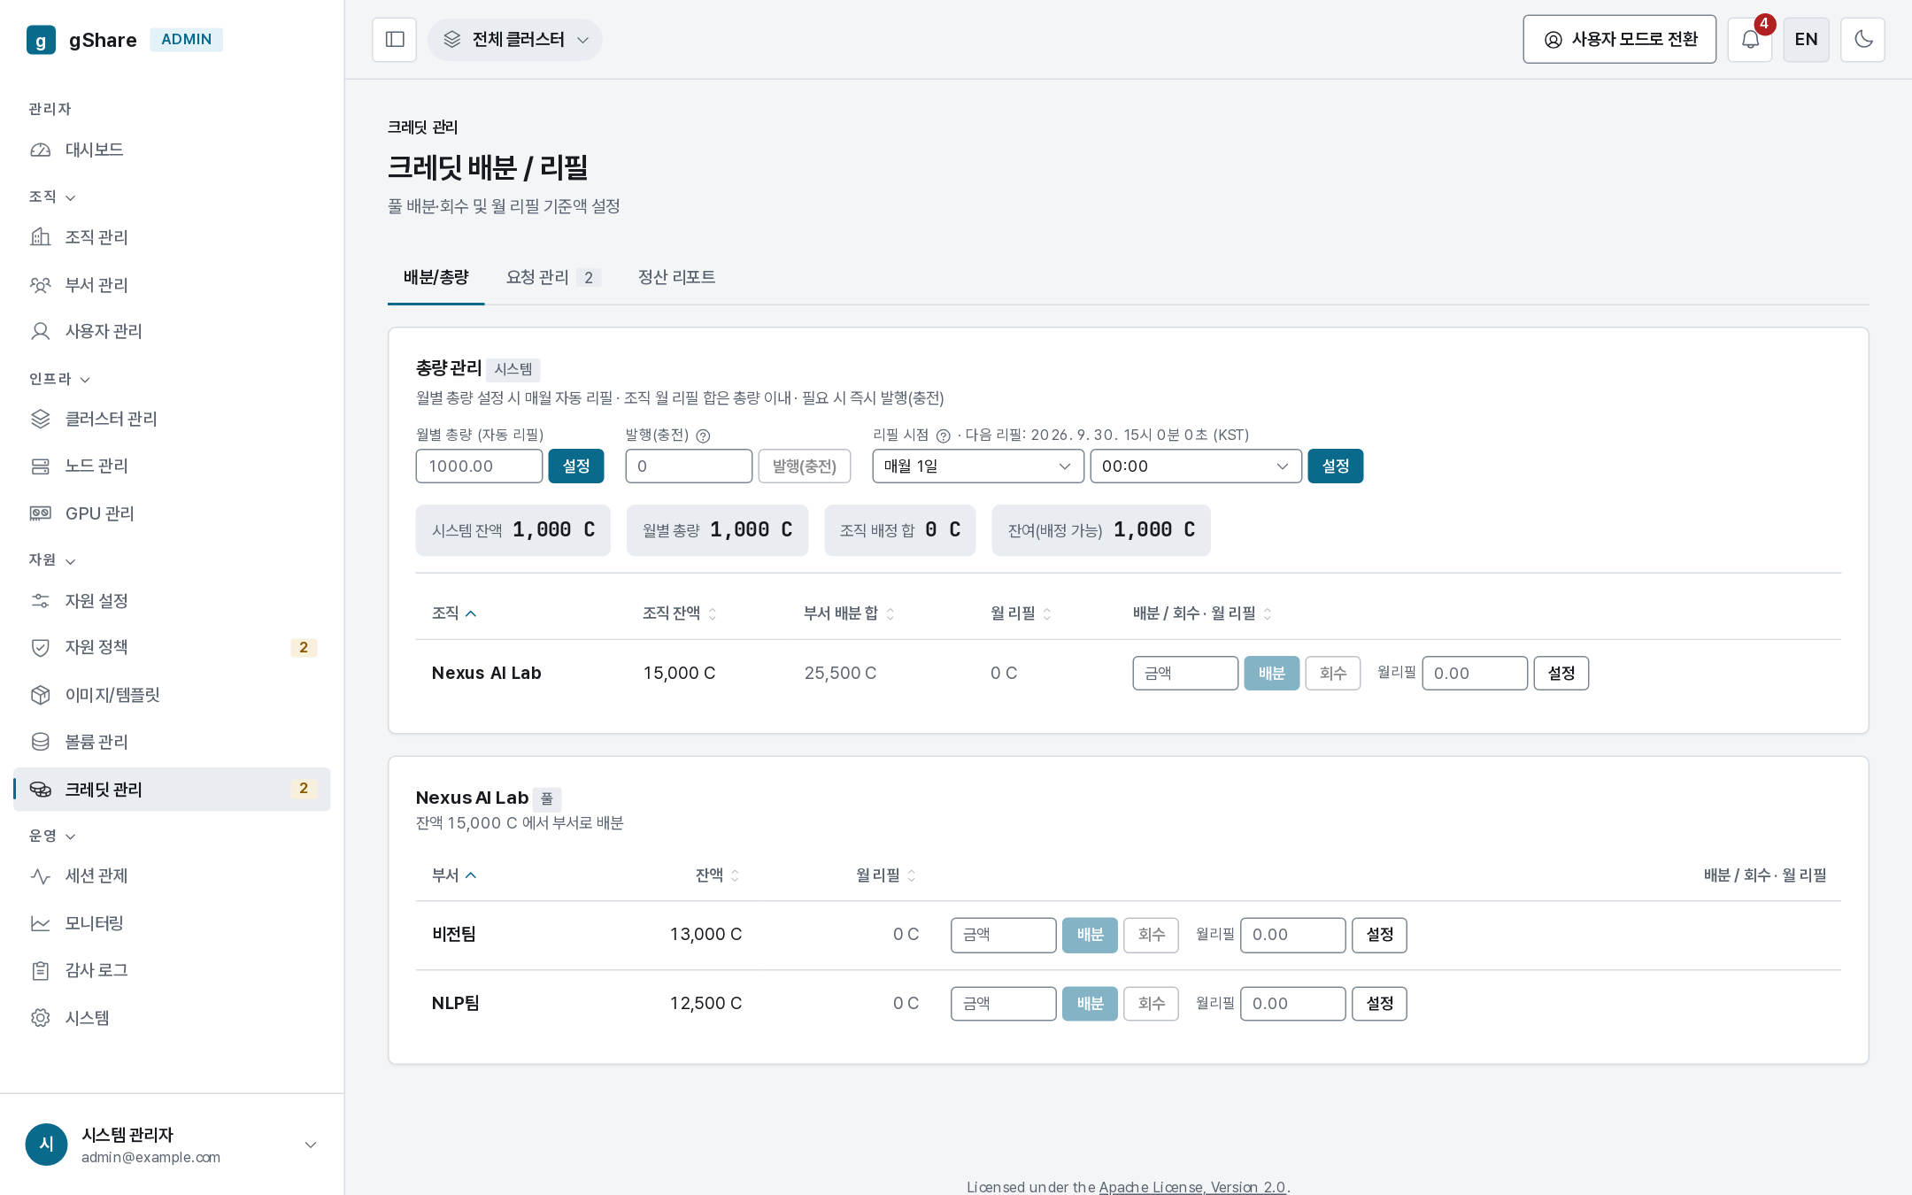
Task: Focus the 금액 field in Nexus AI Lab row
Action: click(1185, 674)
